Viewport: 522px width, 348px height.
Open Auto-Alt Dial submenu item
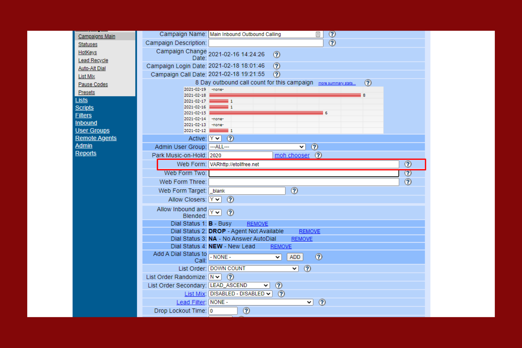tap(92, 68)
